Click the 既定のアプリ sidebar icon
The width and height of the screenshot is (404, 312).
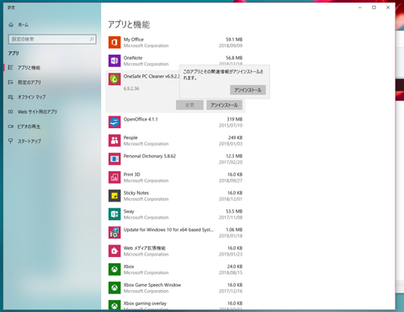(x=11, y=82)
